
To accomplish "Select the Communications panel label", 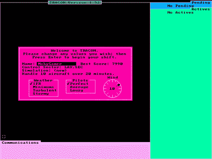I will click(20, 143).
